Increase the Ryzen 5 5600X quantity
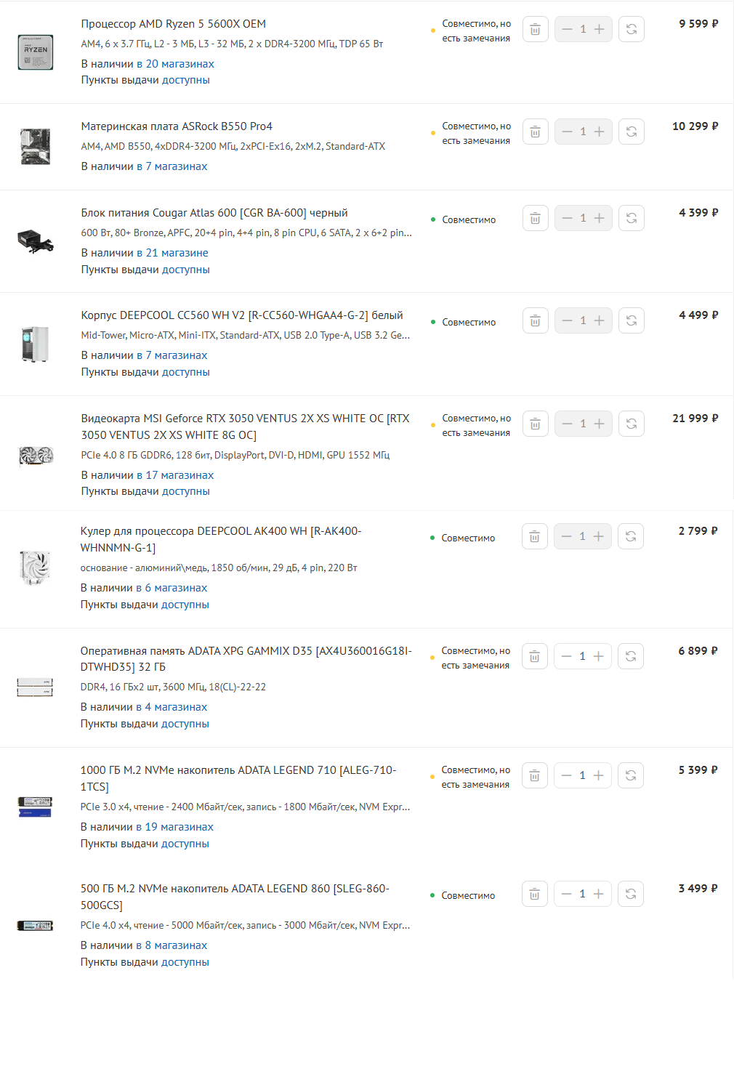The height and width of the screenshot is (1074, 734). 600,29
